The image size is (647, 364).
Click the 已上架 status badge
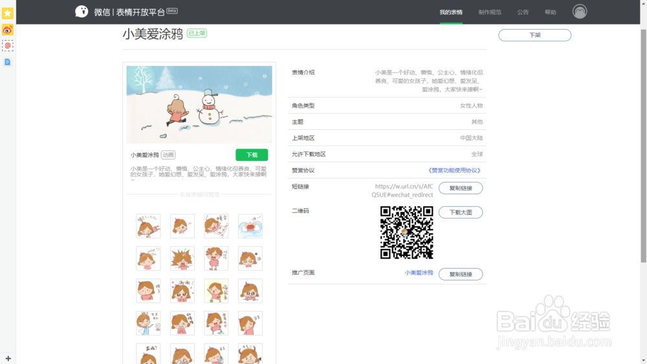point(197,33)
